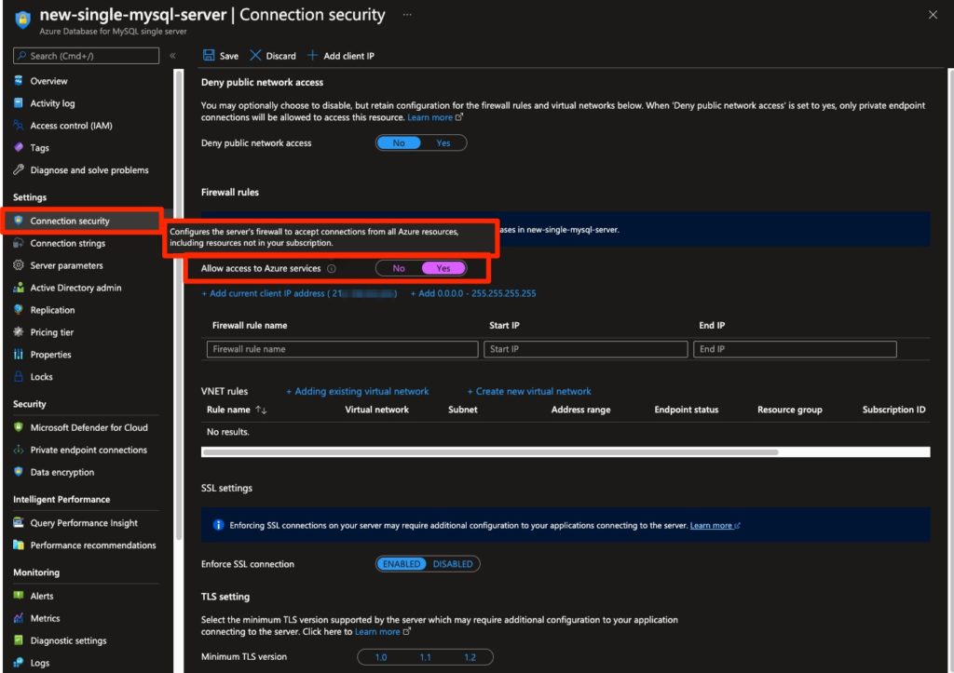
Task: Click Add current client IP address link
Action: tap(299, 293)
